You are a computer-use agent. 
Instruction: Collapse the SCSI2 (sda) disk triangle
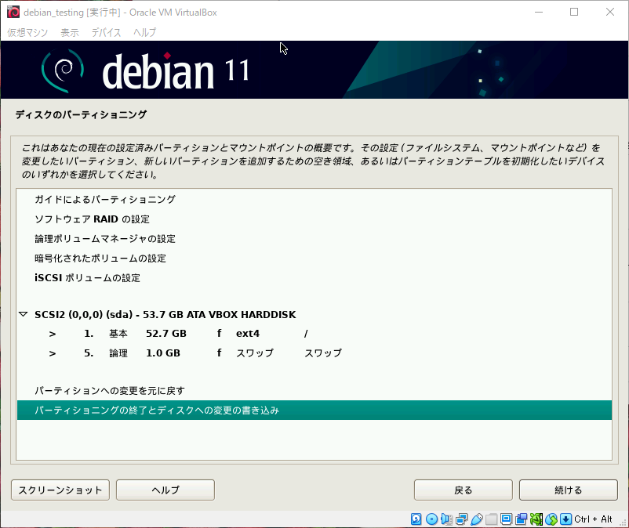tap(24, 314)
